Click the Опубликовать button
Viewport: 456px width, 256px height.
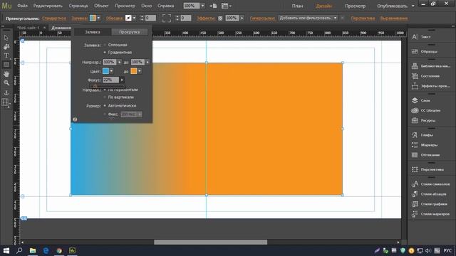(392, 6)
